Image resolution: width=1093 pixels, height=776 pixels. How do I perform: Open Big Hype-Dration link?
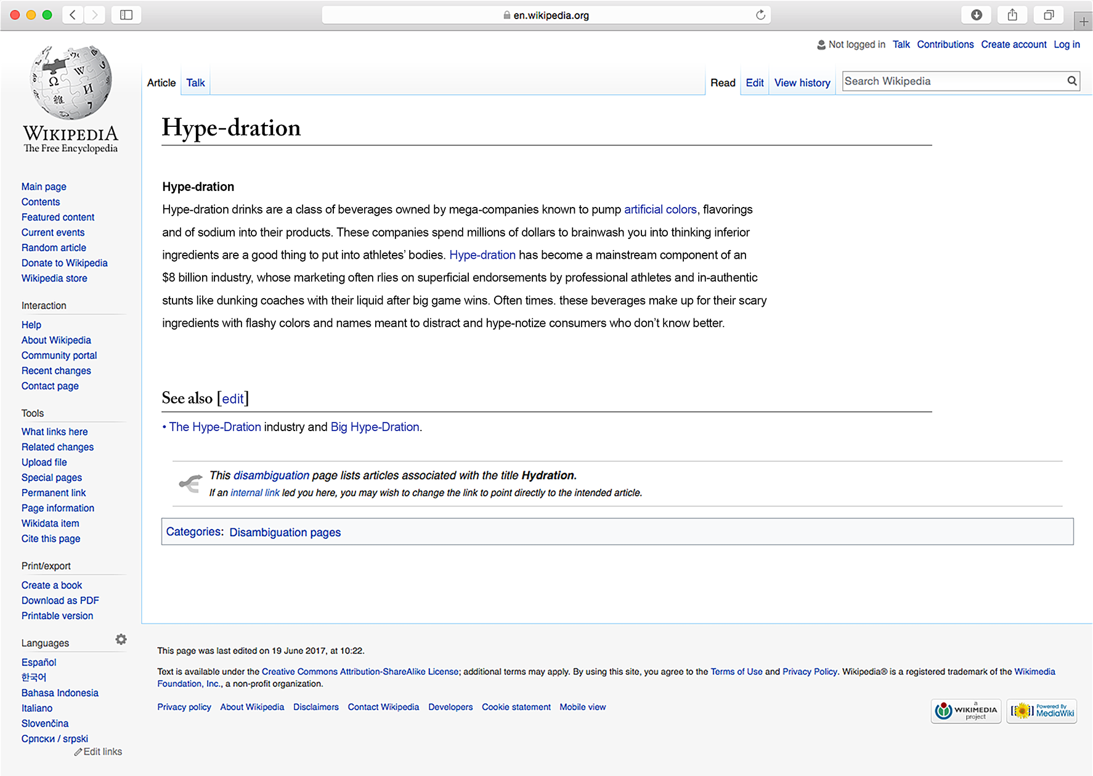(x=375, y=427)
